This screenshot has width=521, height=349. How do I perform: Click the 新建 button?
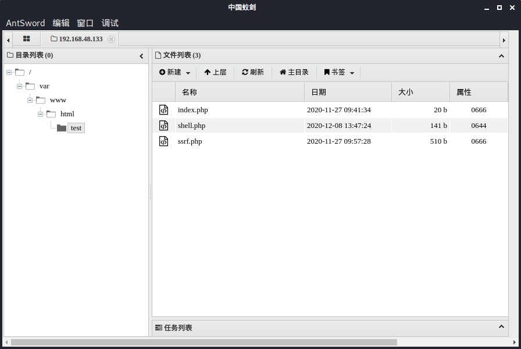point(170,72)
